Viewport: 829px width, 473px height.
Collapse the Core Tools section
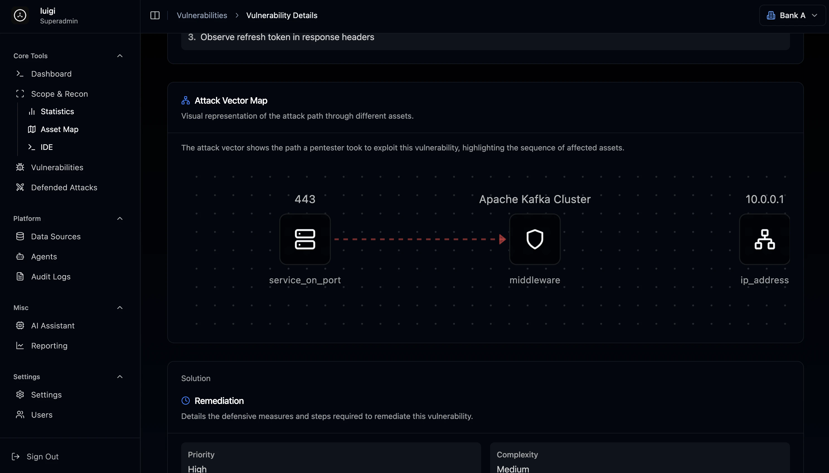click(x=119, y=56)
